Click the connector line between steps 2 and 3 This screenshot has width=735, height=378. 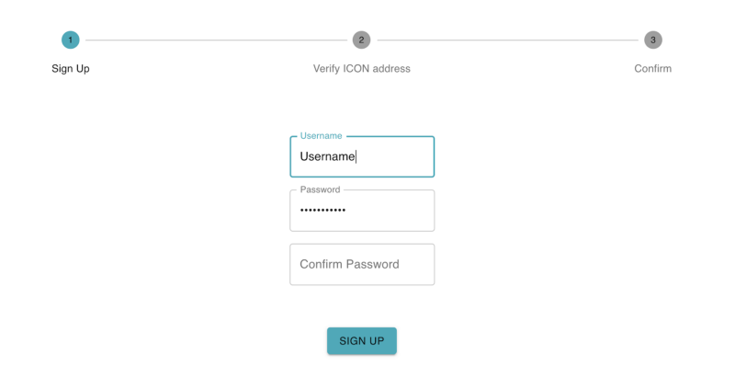pos(507,40)
